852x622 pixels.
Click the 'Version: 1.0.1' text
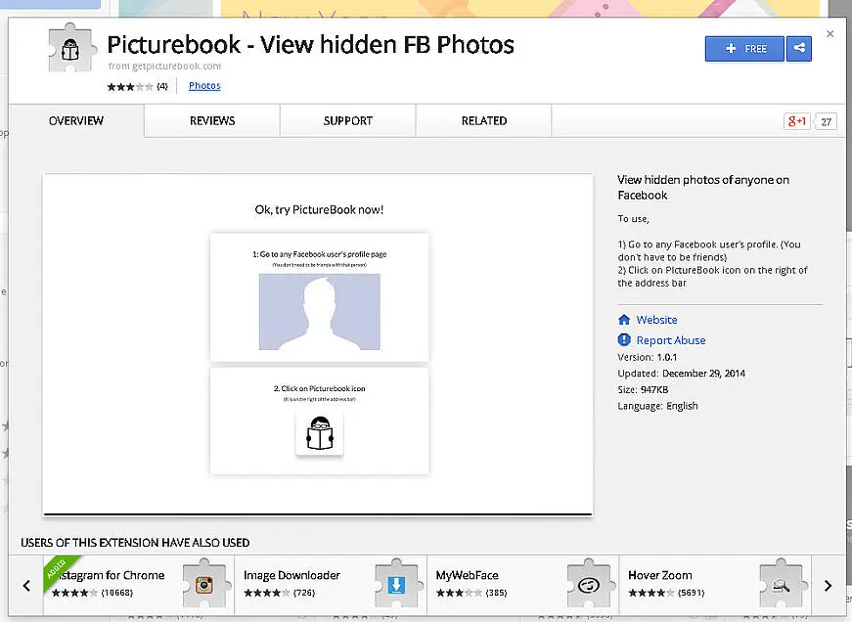coord(648,357)
